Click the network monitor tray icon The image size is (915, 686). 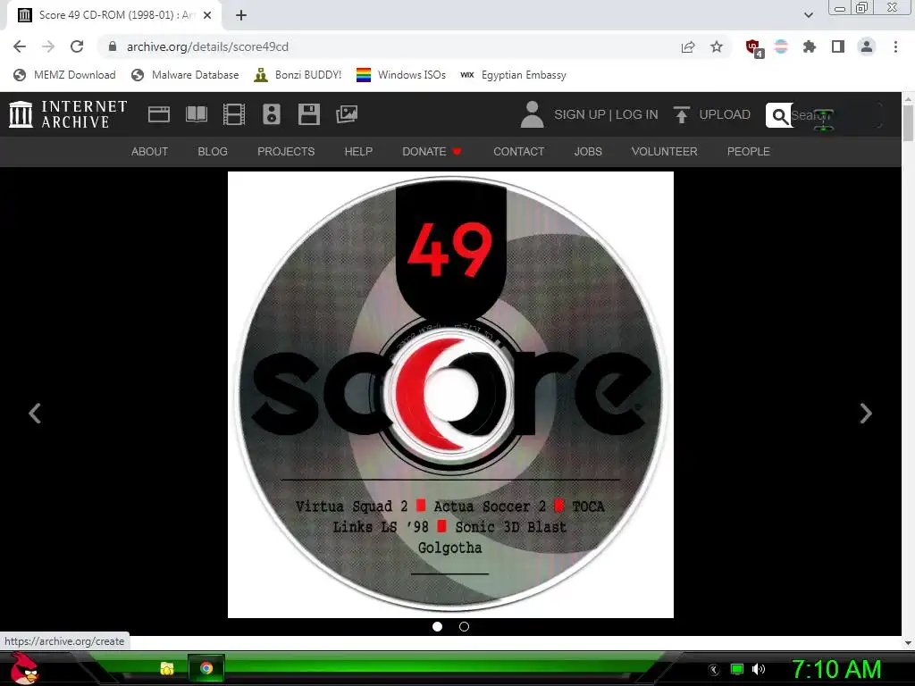click(737, 669)
